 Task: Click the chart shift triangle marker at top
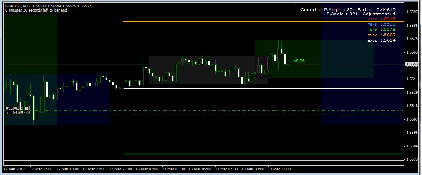tap(295, 4)
